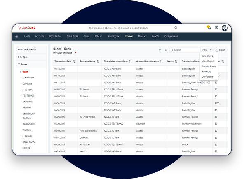Click the 06/17/2025 transaction date cell
The height and width of the screenshot is (179, 244).
click(60, 82)
